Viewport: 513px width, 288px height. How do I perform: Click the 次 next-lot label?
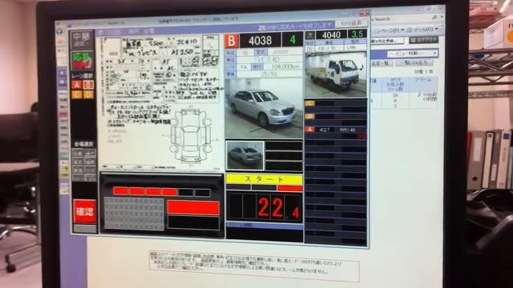(x=310, y=35)
